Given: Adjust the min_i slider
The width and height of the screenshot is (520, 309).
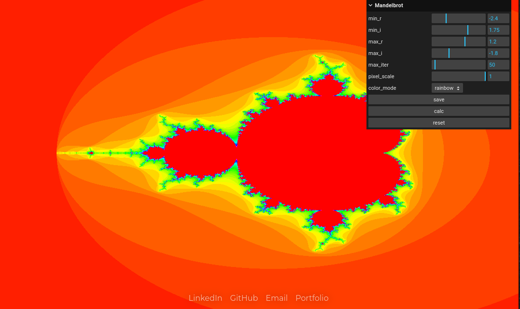Looking at the screenshot, I should [x=458, y=29].
